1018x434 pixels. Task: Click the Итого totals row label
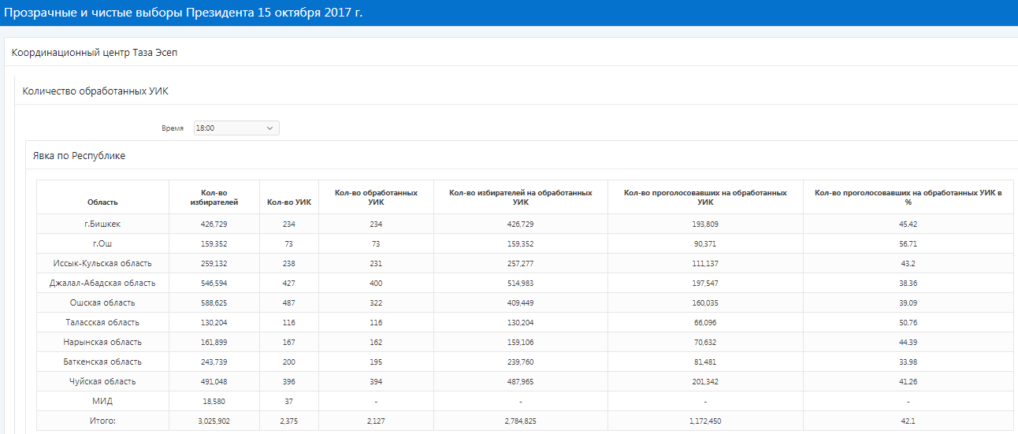tap(102, 421)
